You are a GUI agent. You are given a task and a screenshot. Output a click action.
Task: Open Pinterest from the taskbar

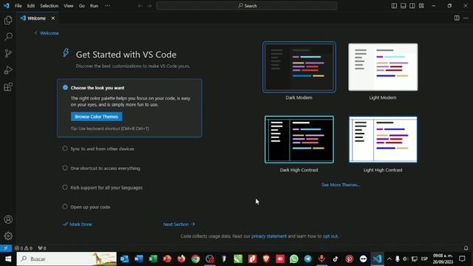(350, 259)
